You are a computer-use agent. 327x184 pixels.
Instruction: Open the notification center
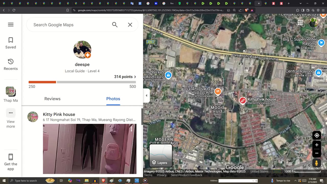pyautogui.click(x=322, y=181)
